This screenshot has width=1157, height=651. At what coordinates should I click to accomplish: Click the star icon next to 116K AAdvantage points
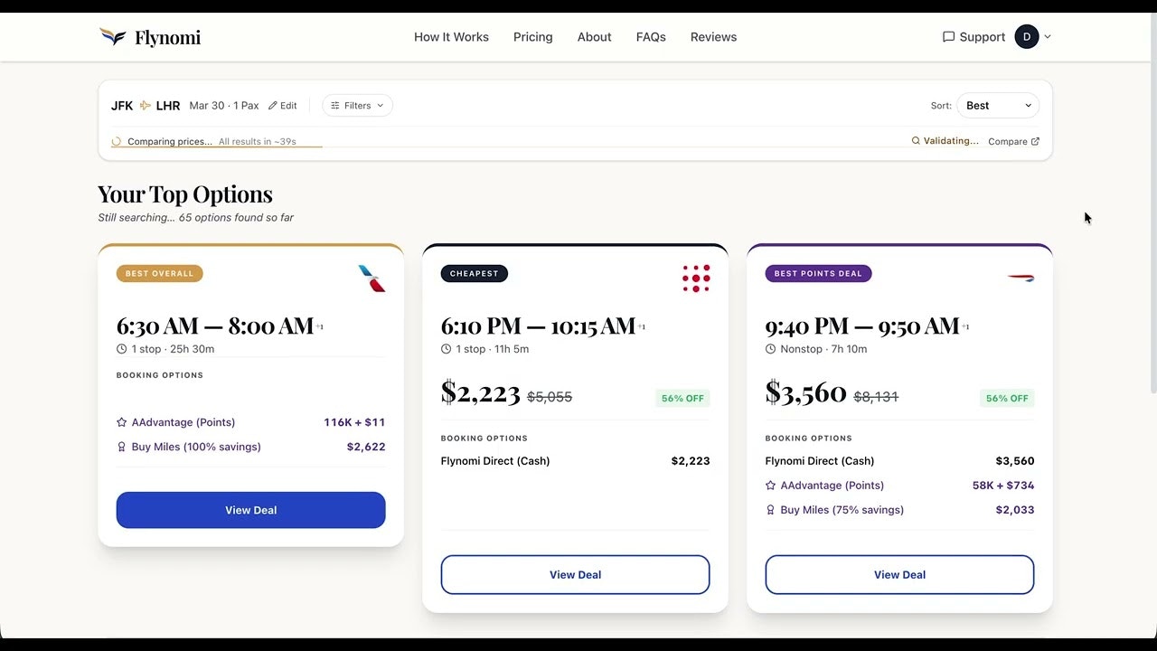(122, 422)
